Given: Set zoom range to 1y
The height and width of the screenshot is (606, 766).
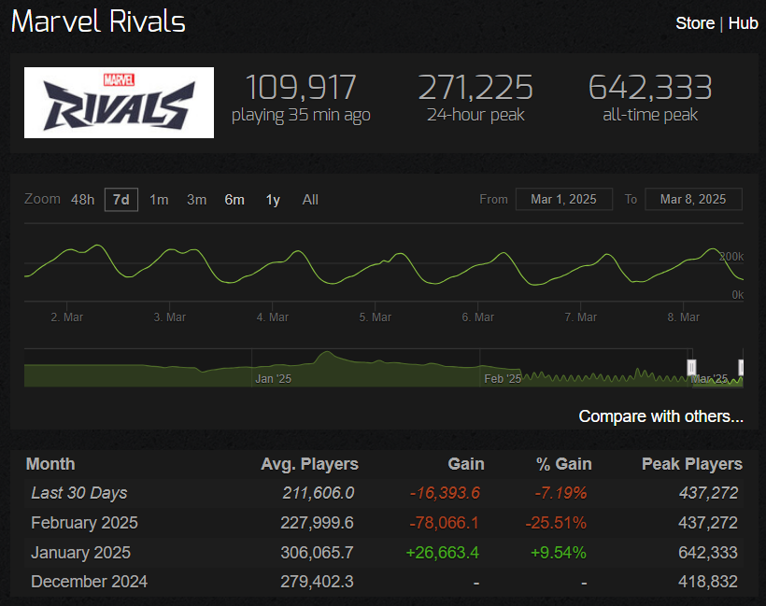Looking at the screenshot, I should 273,200.
